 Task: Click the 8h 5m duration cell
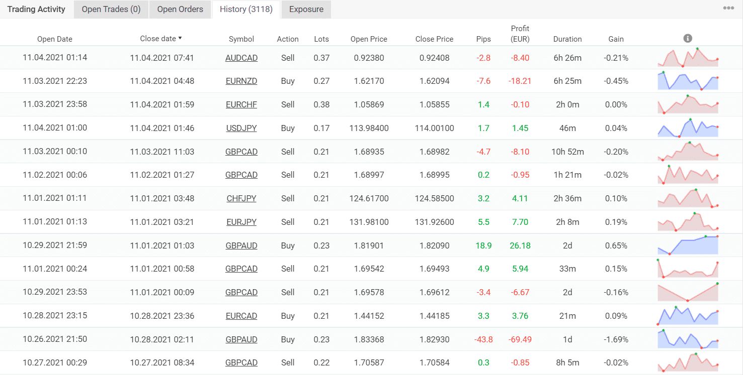(x=567, y=362)
